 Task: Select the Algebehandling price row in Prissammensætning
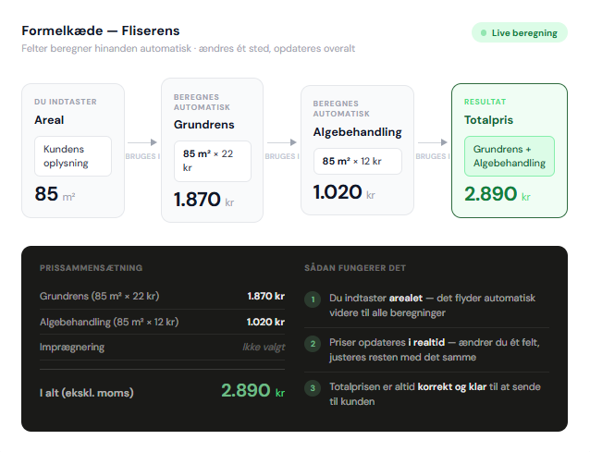(x=162, y=322)
